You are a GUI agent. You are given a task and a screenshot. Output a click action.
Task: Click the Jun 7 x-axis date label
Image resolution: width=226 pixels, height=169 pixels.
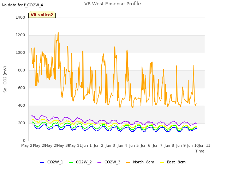tap(157, 145)
